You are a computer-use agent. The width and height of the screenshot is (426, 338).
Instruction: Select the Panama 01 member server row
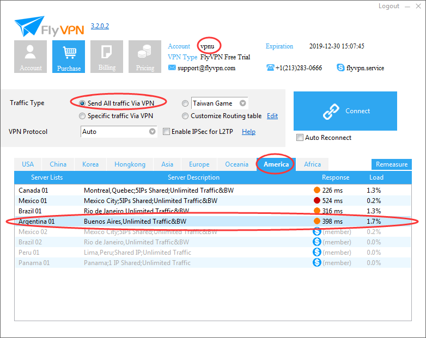[x=213, y=262]
